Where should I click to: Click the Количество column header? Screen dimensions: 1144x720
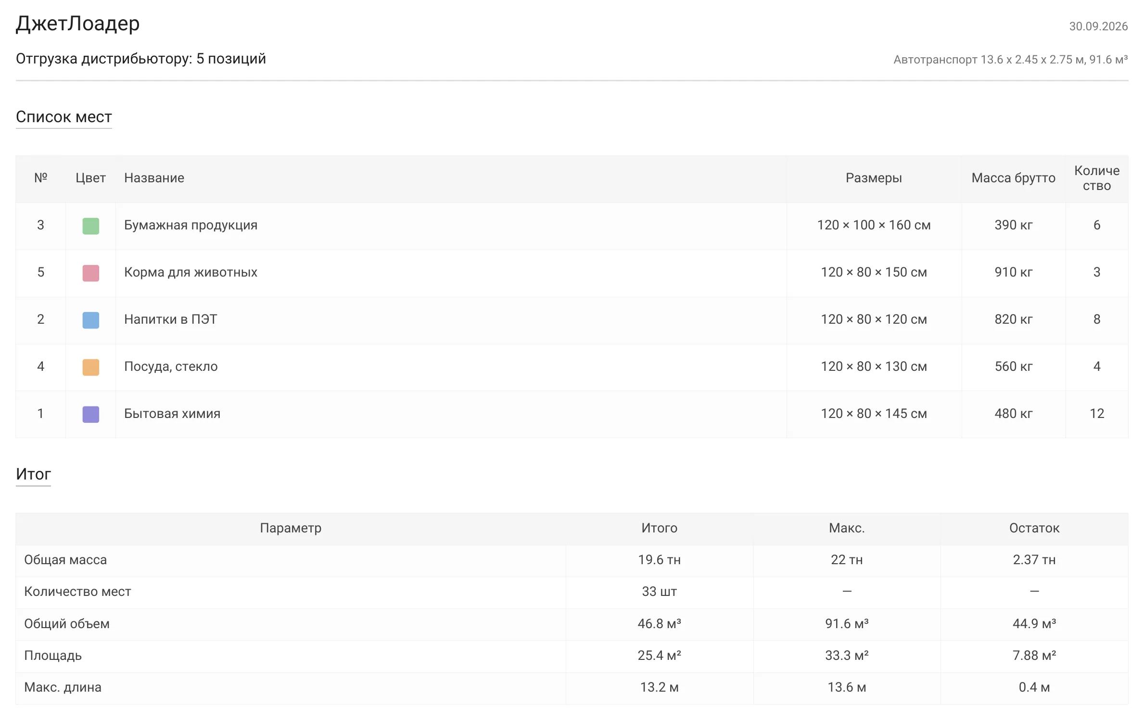coord(1097,178)
